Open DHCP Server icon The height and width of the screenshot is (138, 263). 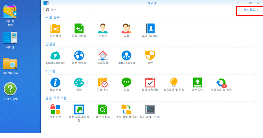coord(126,55)
